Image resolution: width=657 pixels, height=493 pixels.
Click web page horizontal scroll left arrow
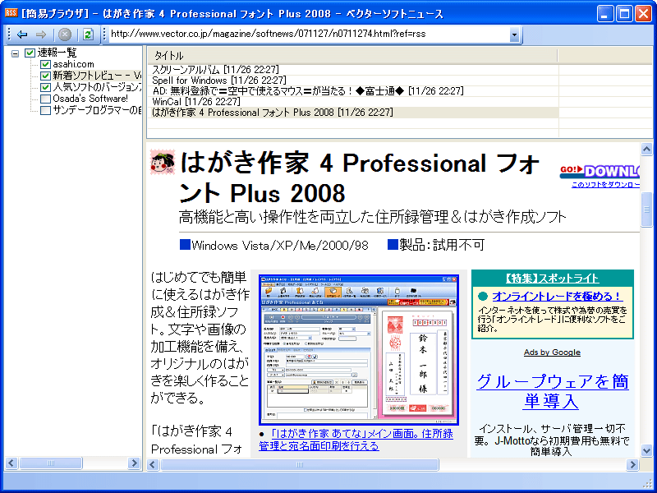153,464
